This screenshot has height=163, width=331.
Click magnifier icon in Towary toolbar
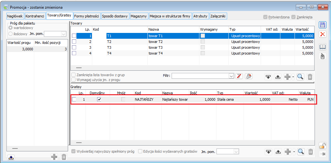(300, 76)
